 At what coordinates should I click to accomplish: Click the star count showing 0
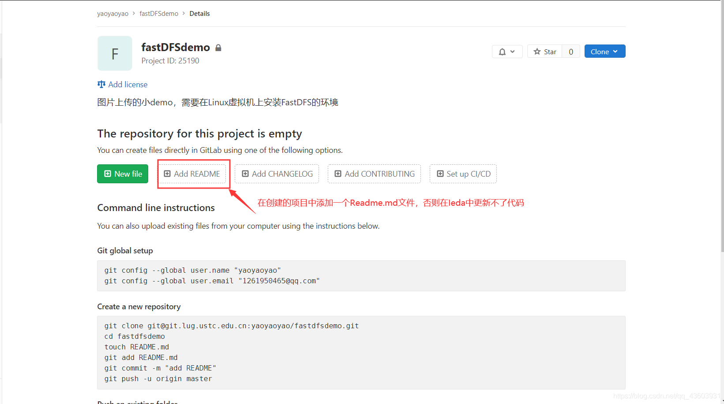571,52
